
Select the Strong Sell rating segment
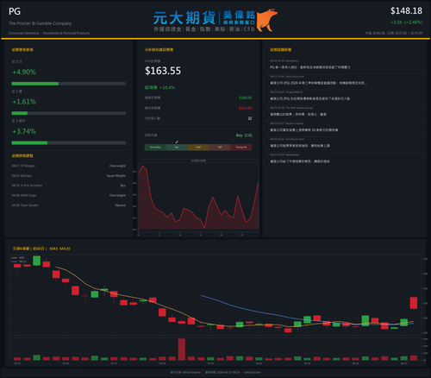coord(241,148)
